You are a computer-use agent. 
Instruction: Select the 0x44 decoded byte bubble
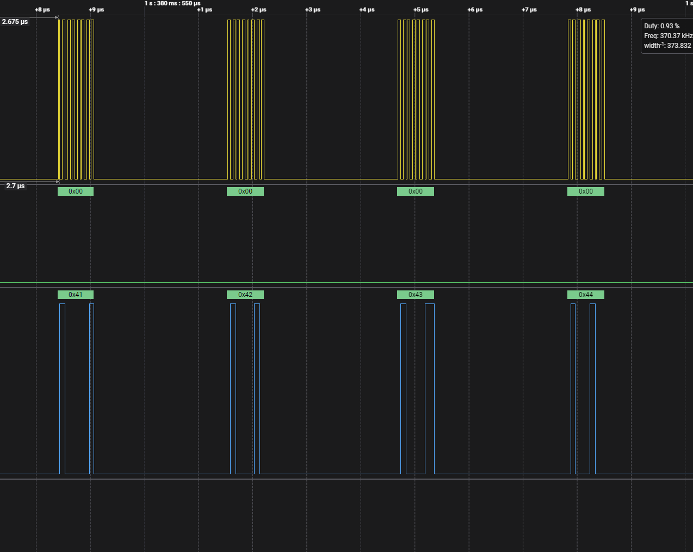(586, 295)
